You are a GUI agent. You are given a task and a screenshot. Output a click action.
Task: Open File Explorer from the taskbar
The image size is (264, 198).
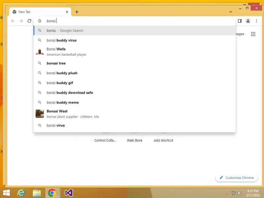click(37, 193)
